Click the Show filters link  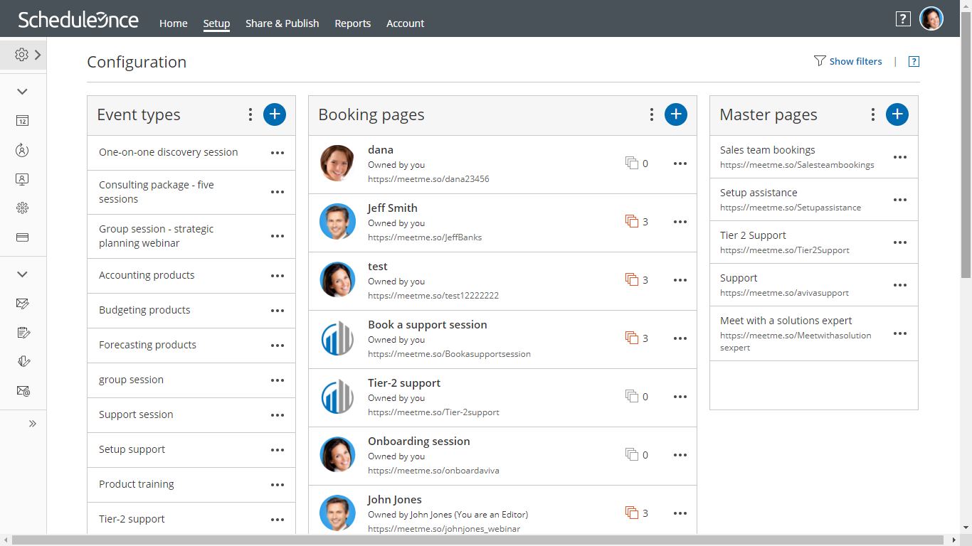(x=855, y=62)
